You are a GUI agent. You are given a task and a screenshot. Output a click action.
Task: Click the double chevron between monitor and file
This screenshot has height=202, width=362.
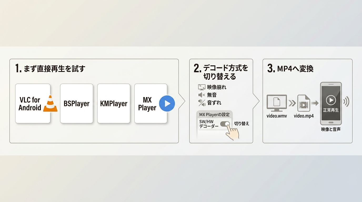pos(292,103)
